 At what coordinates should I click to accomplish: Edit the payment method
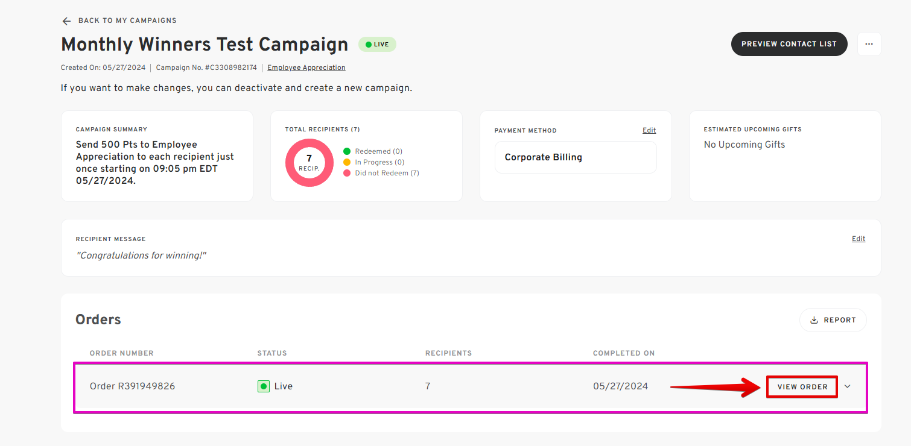[x=649, y=130]
